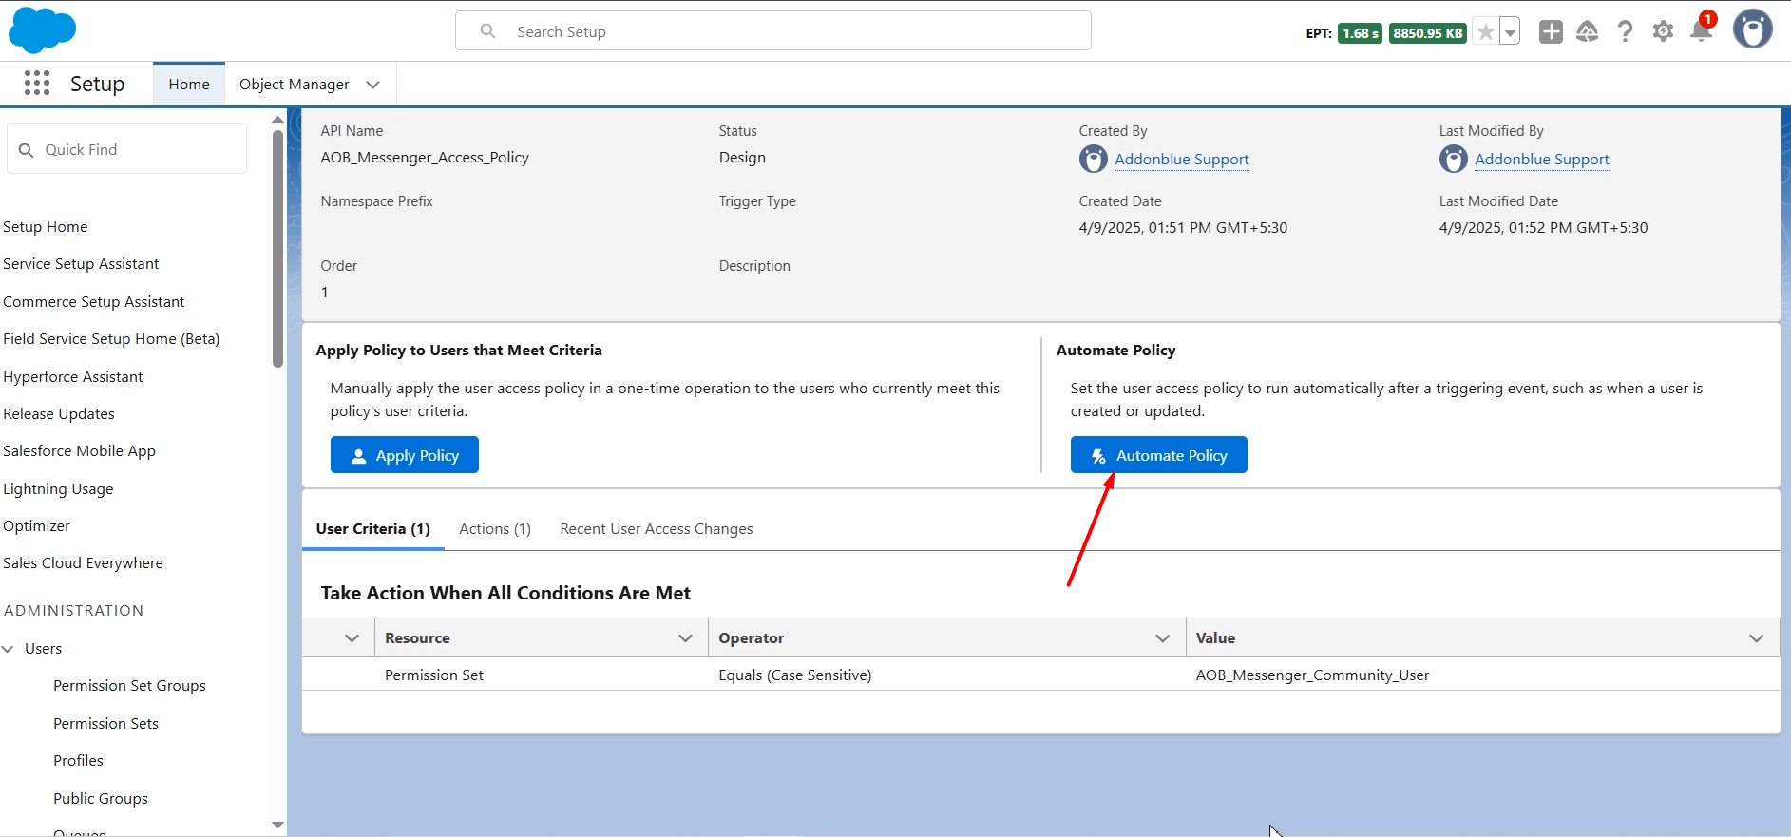
Task: Open the App Launcher dots icon
Action: (x=37, y=84)
